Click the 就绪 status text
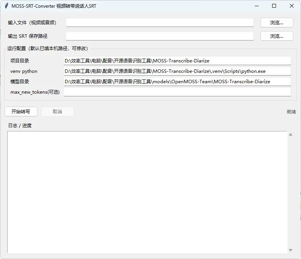Image resolution: width=301 pixels, height=259 pixels. 291,112
